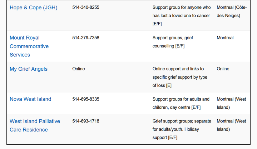The height and width of the screenshot is (149, 257).
Task: Open West Island Palliative Care Residence link
Action: [x=35, y=125]
